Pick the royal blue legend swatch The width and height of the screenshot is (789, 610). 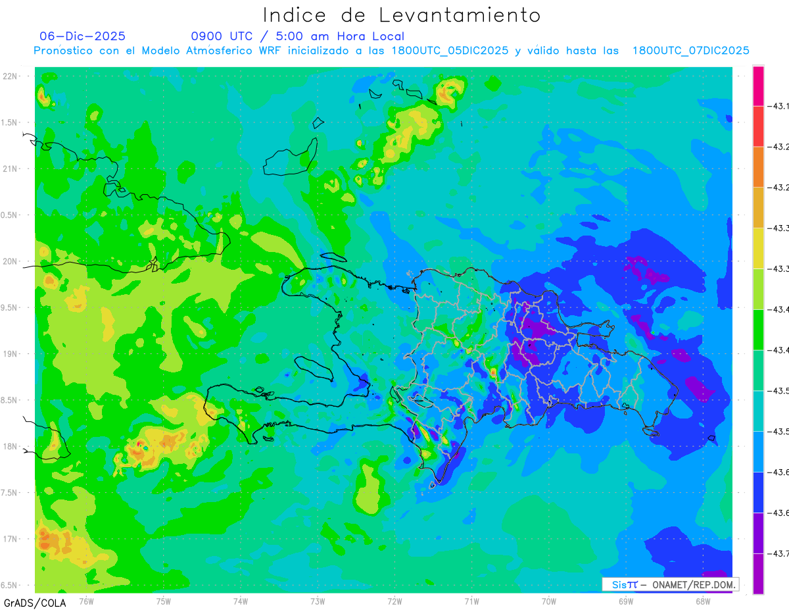[758, 492]
